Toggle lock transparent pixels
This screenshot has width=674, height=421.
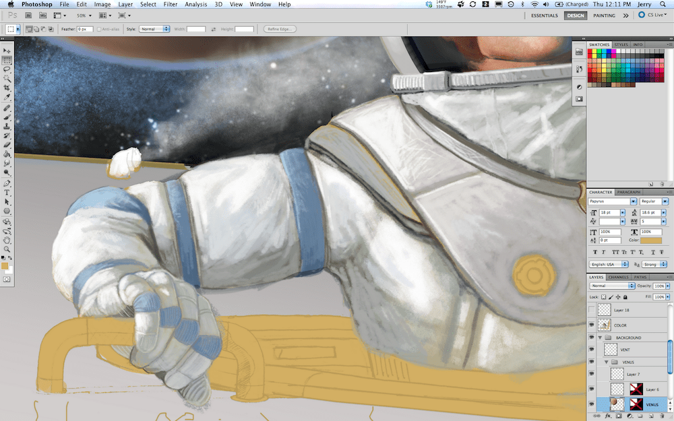(x=603, y=297)
